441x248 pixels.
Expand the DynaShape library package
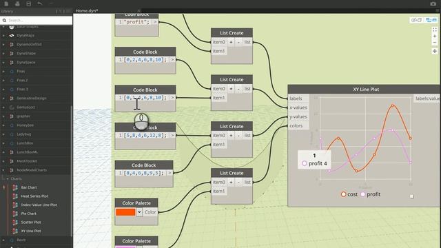point(3,54)
